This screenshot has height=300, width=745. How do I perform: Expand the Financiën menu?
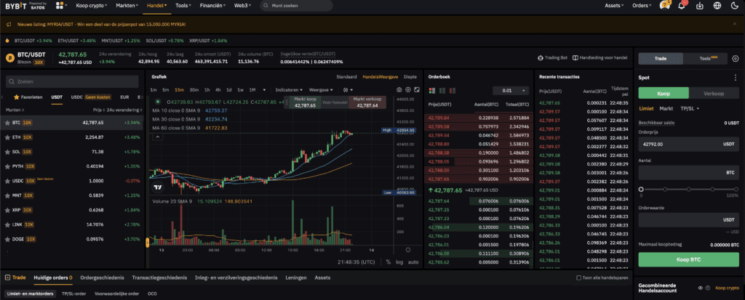[x=212, y=6]
